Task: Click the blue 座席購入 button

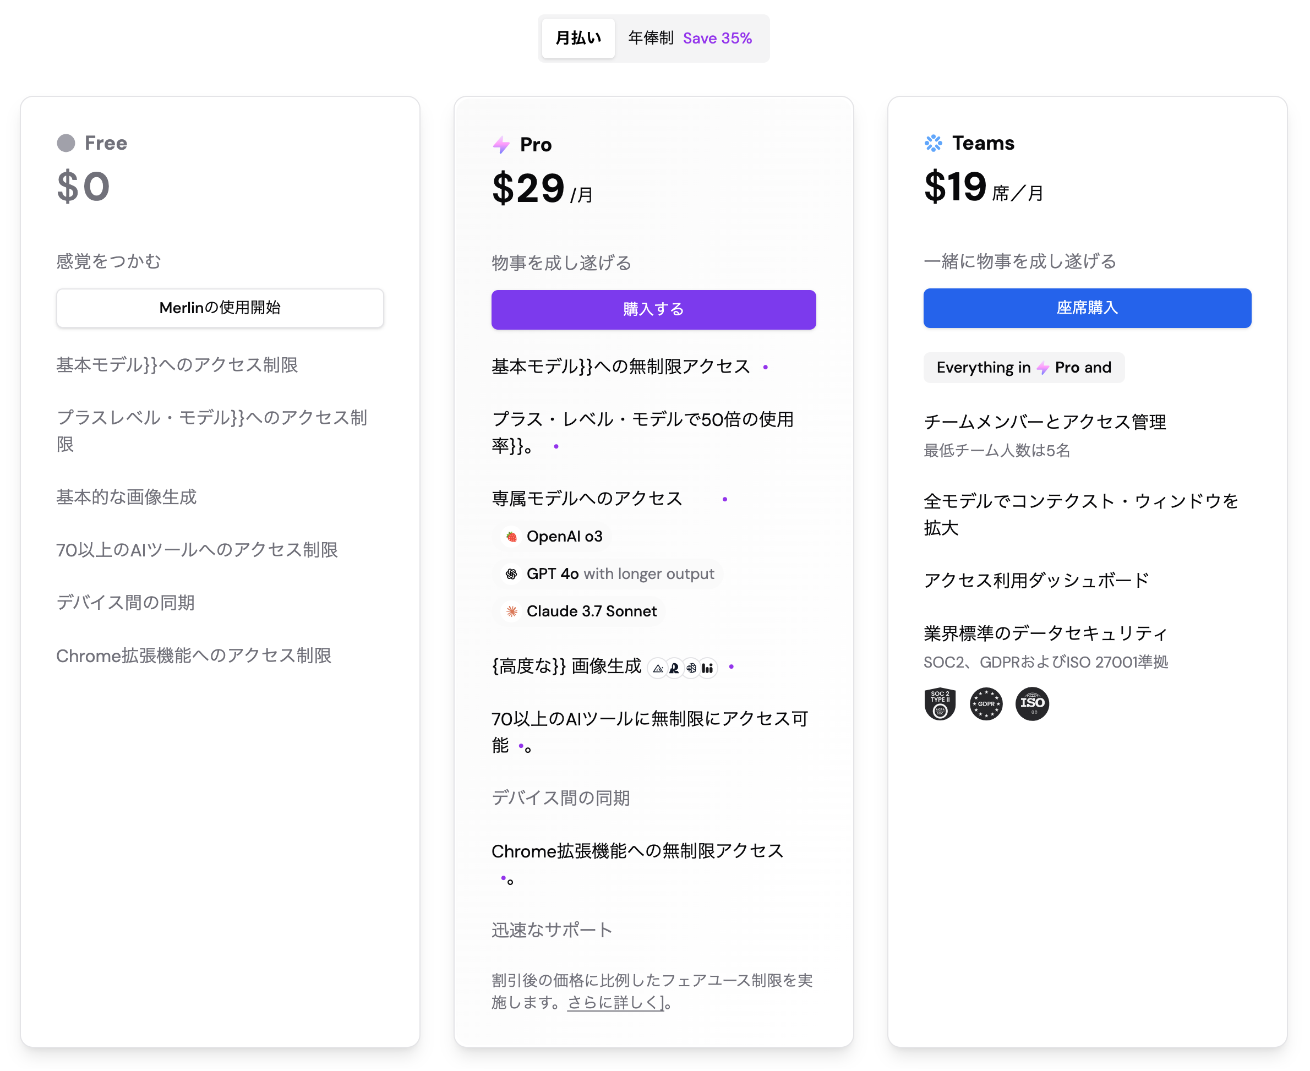Action: coord(1088,308)
